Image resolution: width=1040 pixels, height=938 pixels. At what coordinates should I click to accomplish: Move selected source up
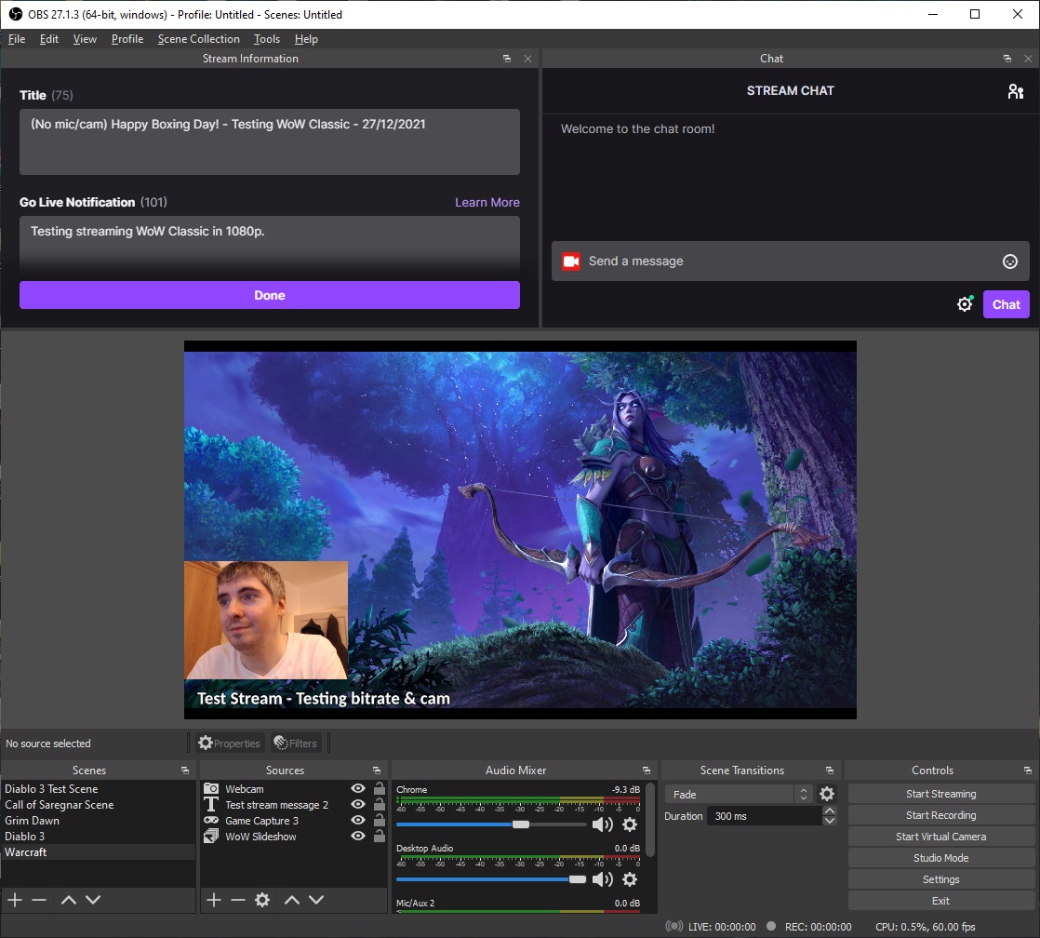(x=292, y=900)
